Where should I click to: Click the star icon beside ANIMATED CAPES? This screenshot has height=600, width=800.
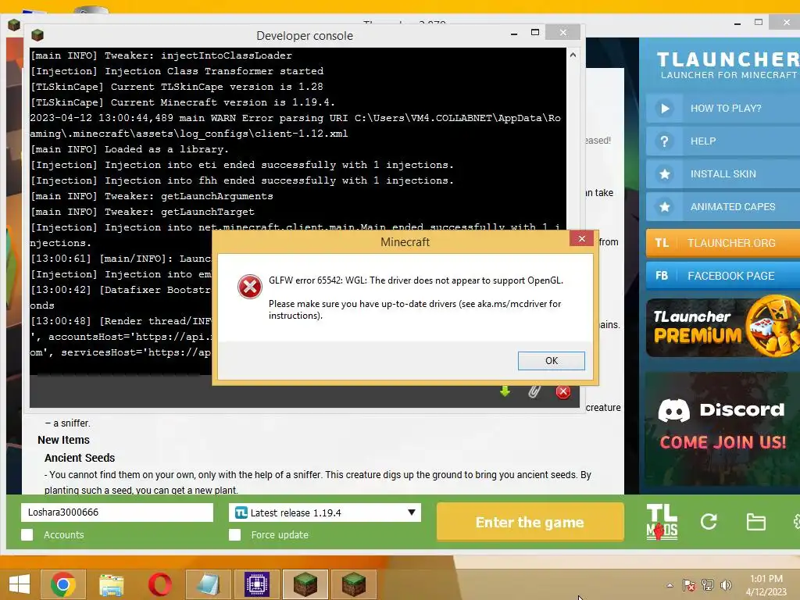[664, 206]
